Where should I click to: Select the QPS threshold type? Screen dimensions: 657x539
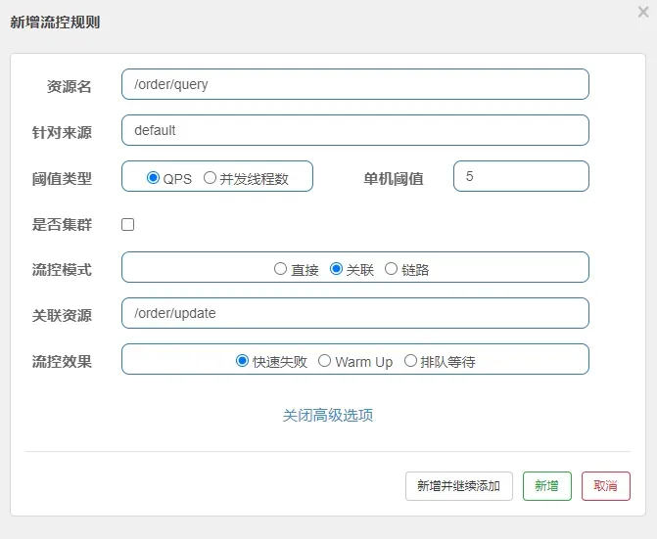153,178
